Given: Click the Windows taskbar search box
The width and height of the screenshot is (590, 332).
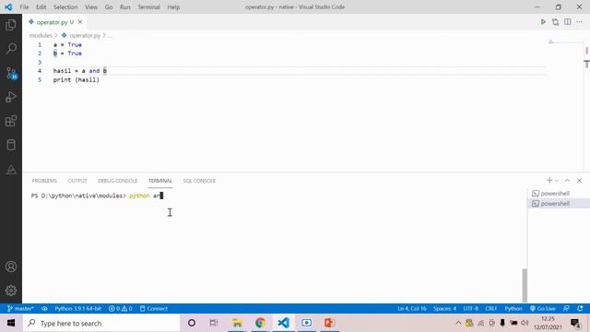Looking at the screenshot, I should 101,323.
